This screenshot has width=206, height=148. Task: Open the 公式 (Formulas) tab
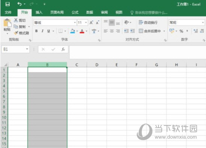pyautogui.click(x=75, y=12)
